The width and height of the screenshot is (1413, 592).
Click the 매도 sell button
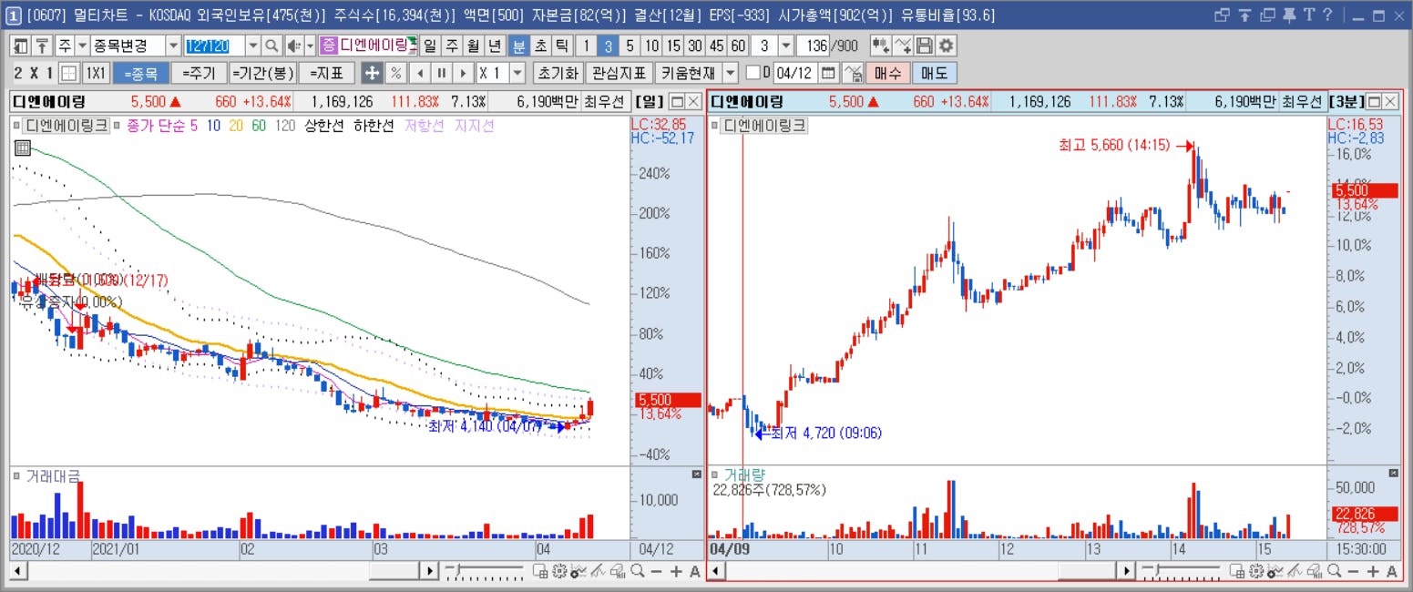coord(935,74)
